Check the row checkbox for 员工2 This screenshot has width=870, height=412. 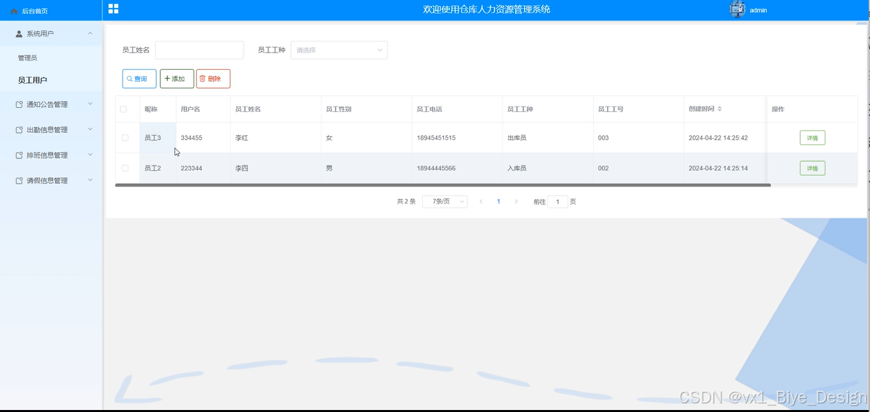(x=125, y=168)
